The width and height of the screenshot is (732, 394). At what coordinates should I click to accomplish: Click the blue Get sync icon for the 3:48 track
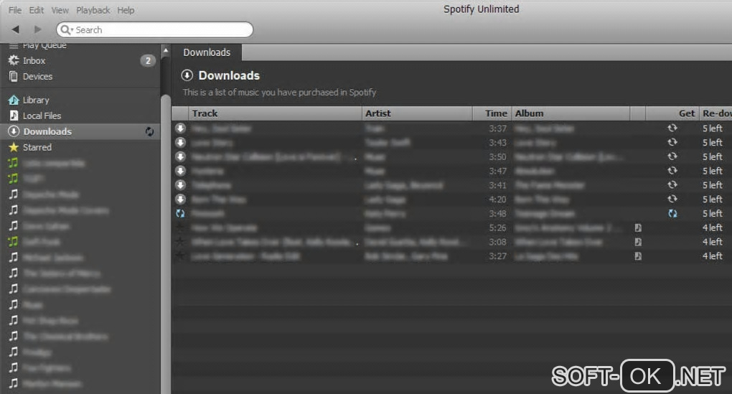(672, 213)
